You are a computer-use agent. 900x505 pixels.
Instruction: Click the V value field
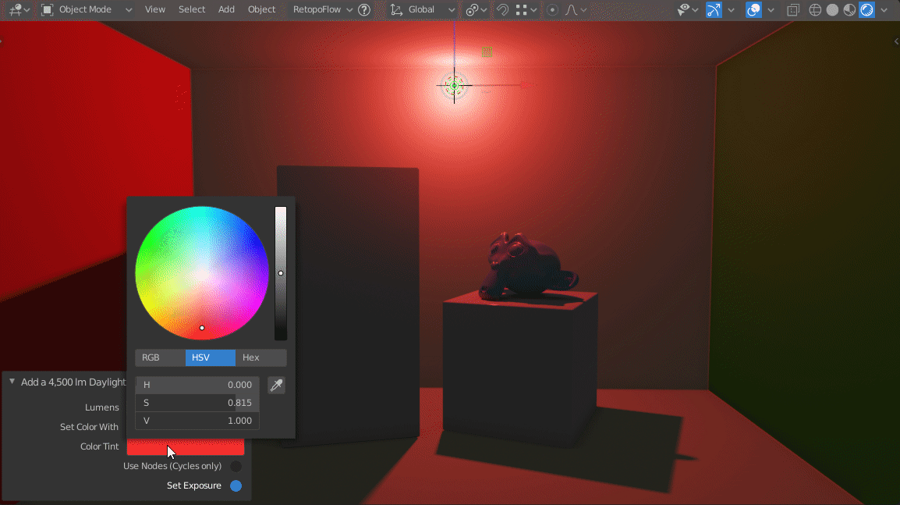197,421
